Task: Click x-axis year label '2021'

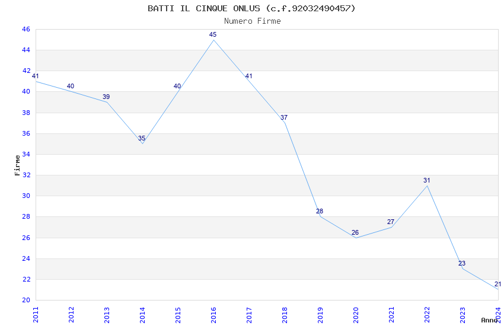Action: tap(391, 315)
